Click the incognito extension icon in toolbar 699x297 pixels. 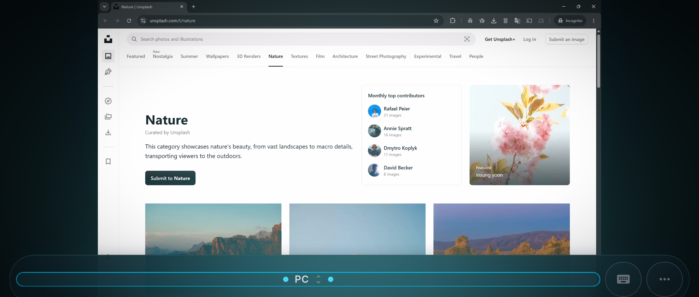[470, 21]
